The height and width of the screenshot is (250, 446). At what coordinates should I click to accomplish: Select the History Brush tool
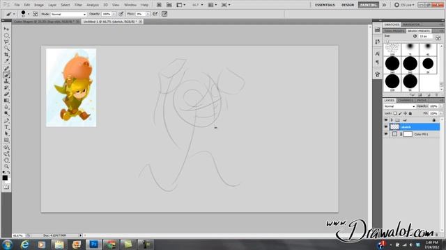pos(6,88)
